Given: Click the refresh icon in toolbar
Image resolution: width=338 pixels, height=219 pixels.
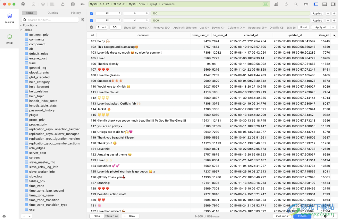Looking at the screenshot, I should tap(286, 4).
